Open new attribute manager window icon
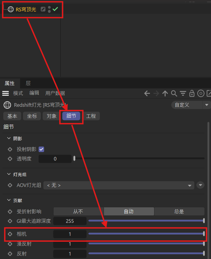 pyautogui.click(x=209, y=94)
